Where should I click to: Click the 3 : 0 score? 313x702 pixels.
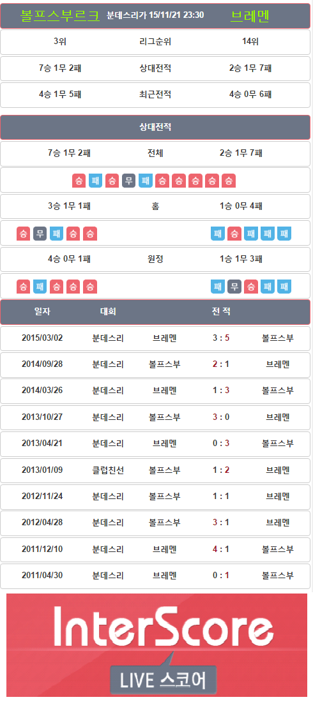pyautogui.click(x=221, y=417)
